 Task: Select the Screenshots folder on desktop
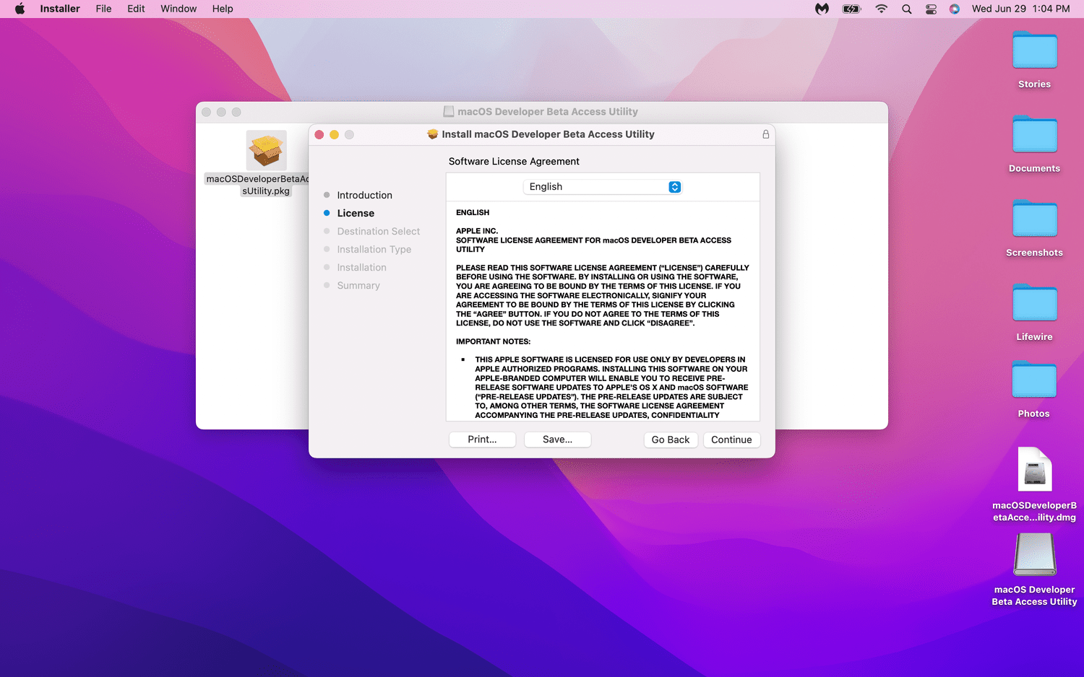pos(1035,219)
